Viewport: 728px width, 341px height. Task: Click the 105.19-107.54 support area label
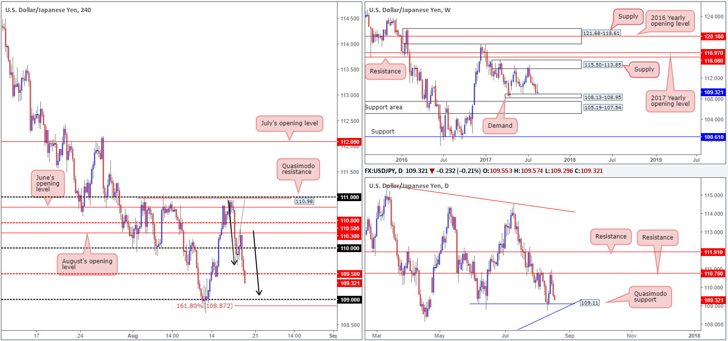602,107
